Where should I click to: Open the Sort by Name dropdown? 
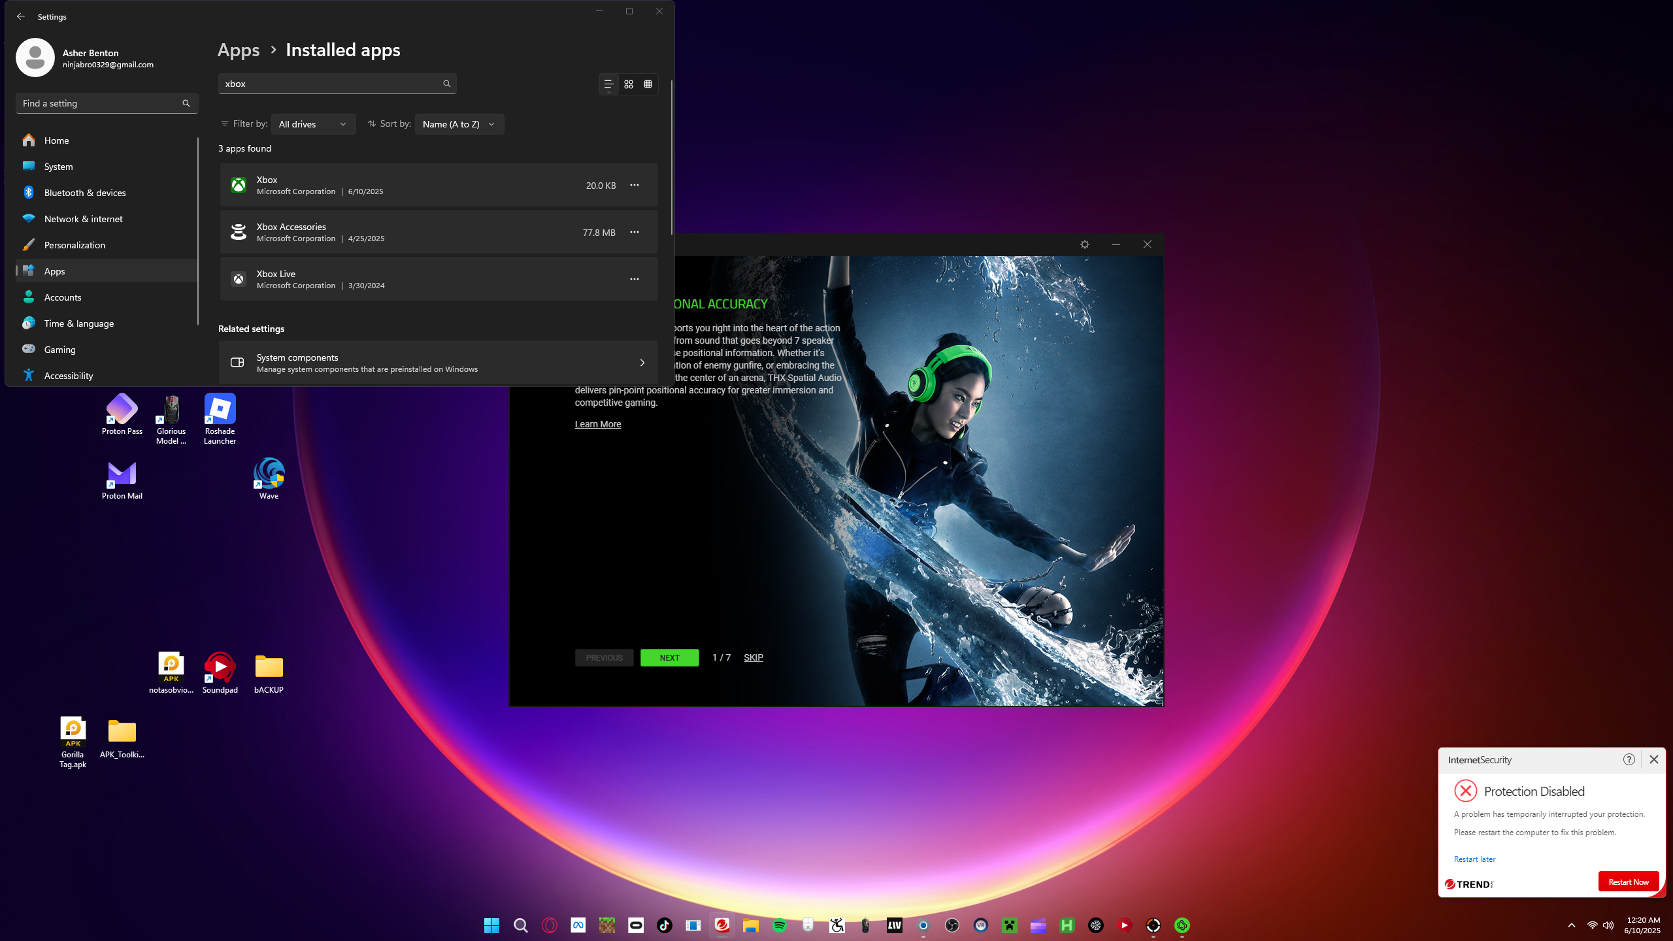[459, 124]
